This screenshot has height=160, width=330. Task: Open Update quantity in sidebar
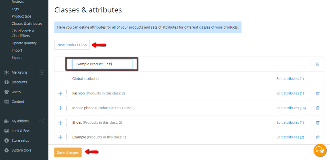coord(24,43)
